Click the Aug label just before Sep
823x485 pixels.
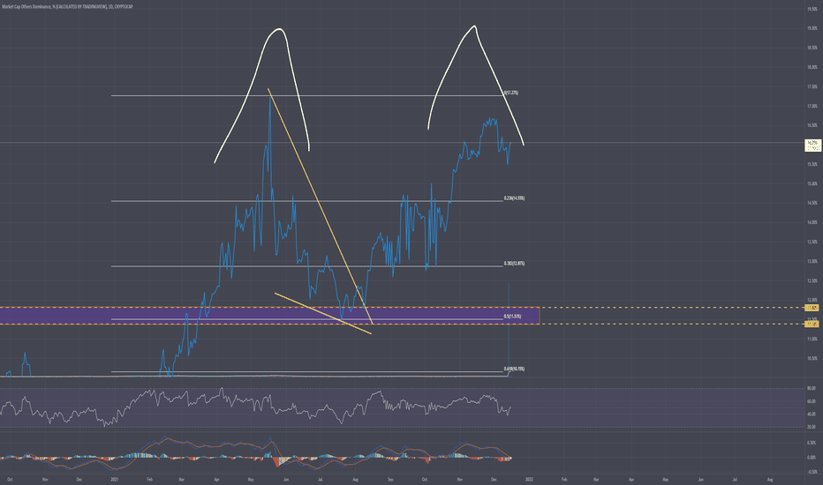click(x=355, y=479)
